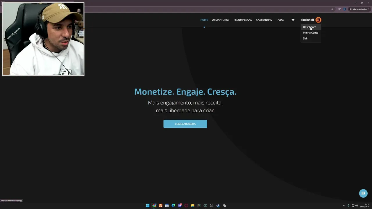Image resolution: width=372 pixels, height=209 pixels.
Task: Open the ASSINATURAS page
Action: click(x=221, y=20)
